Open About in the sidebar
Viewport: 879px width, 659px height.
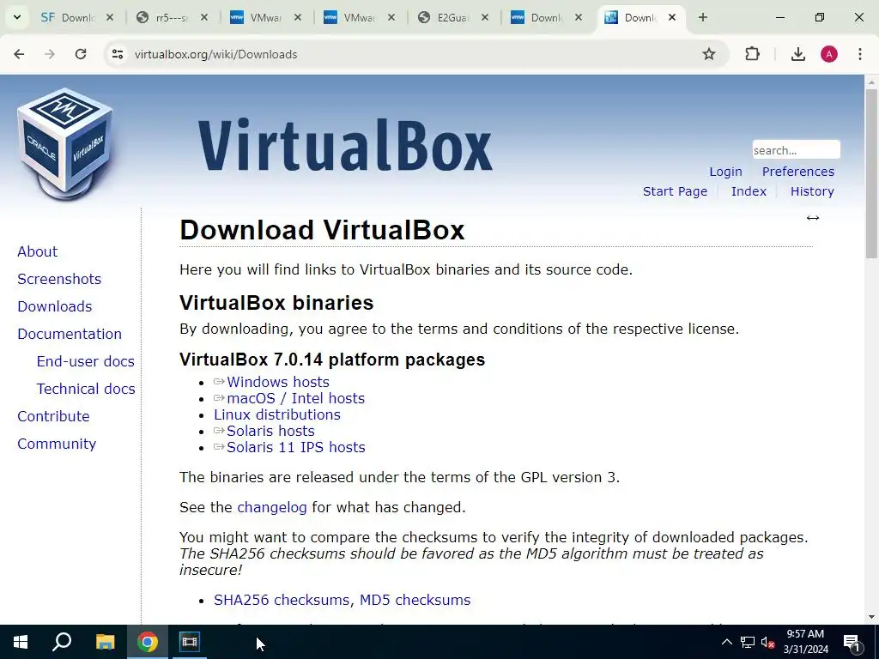37,251
